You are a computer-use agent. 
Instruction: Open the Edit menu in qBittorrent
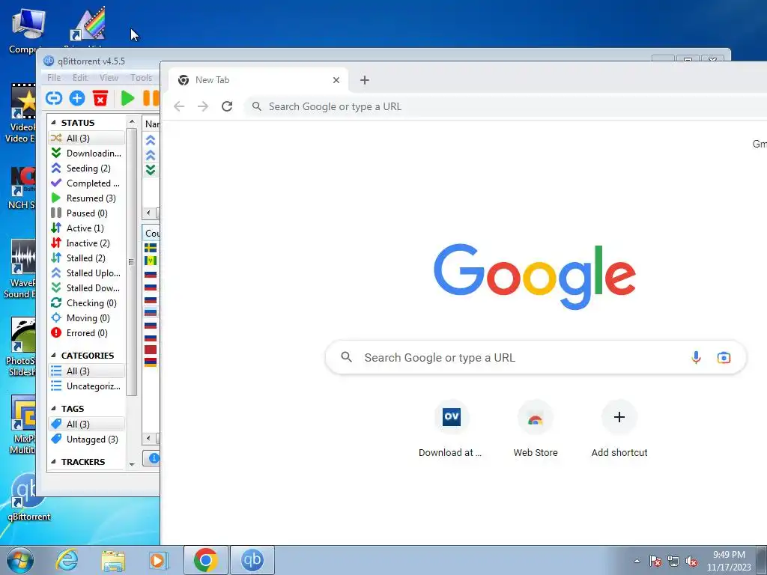click(x=79, y=78)
